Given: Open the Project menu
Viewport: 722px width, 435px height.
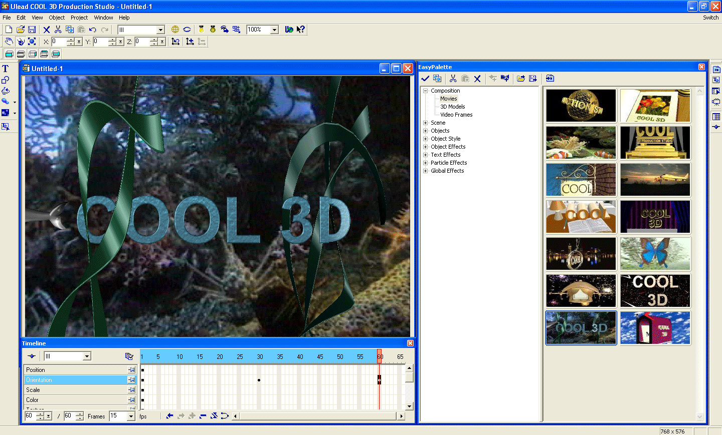Looking at the screenshot, I should point(79,18).
